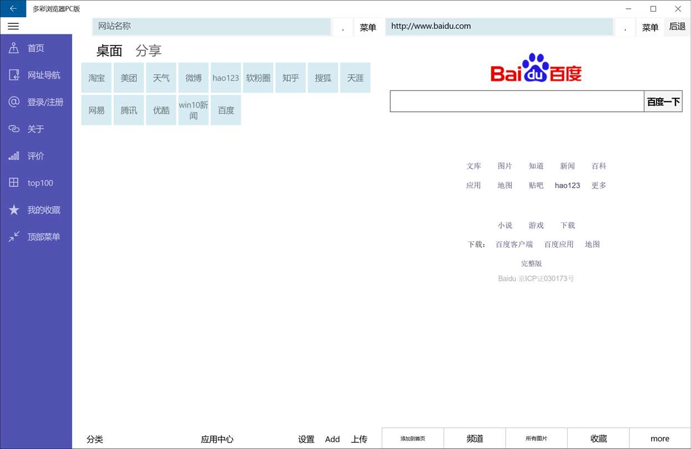
Task: Open the 天涯 tile
Action: [x=355, y=78]
